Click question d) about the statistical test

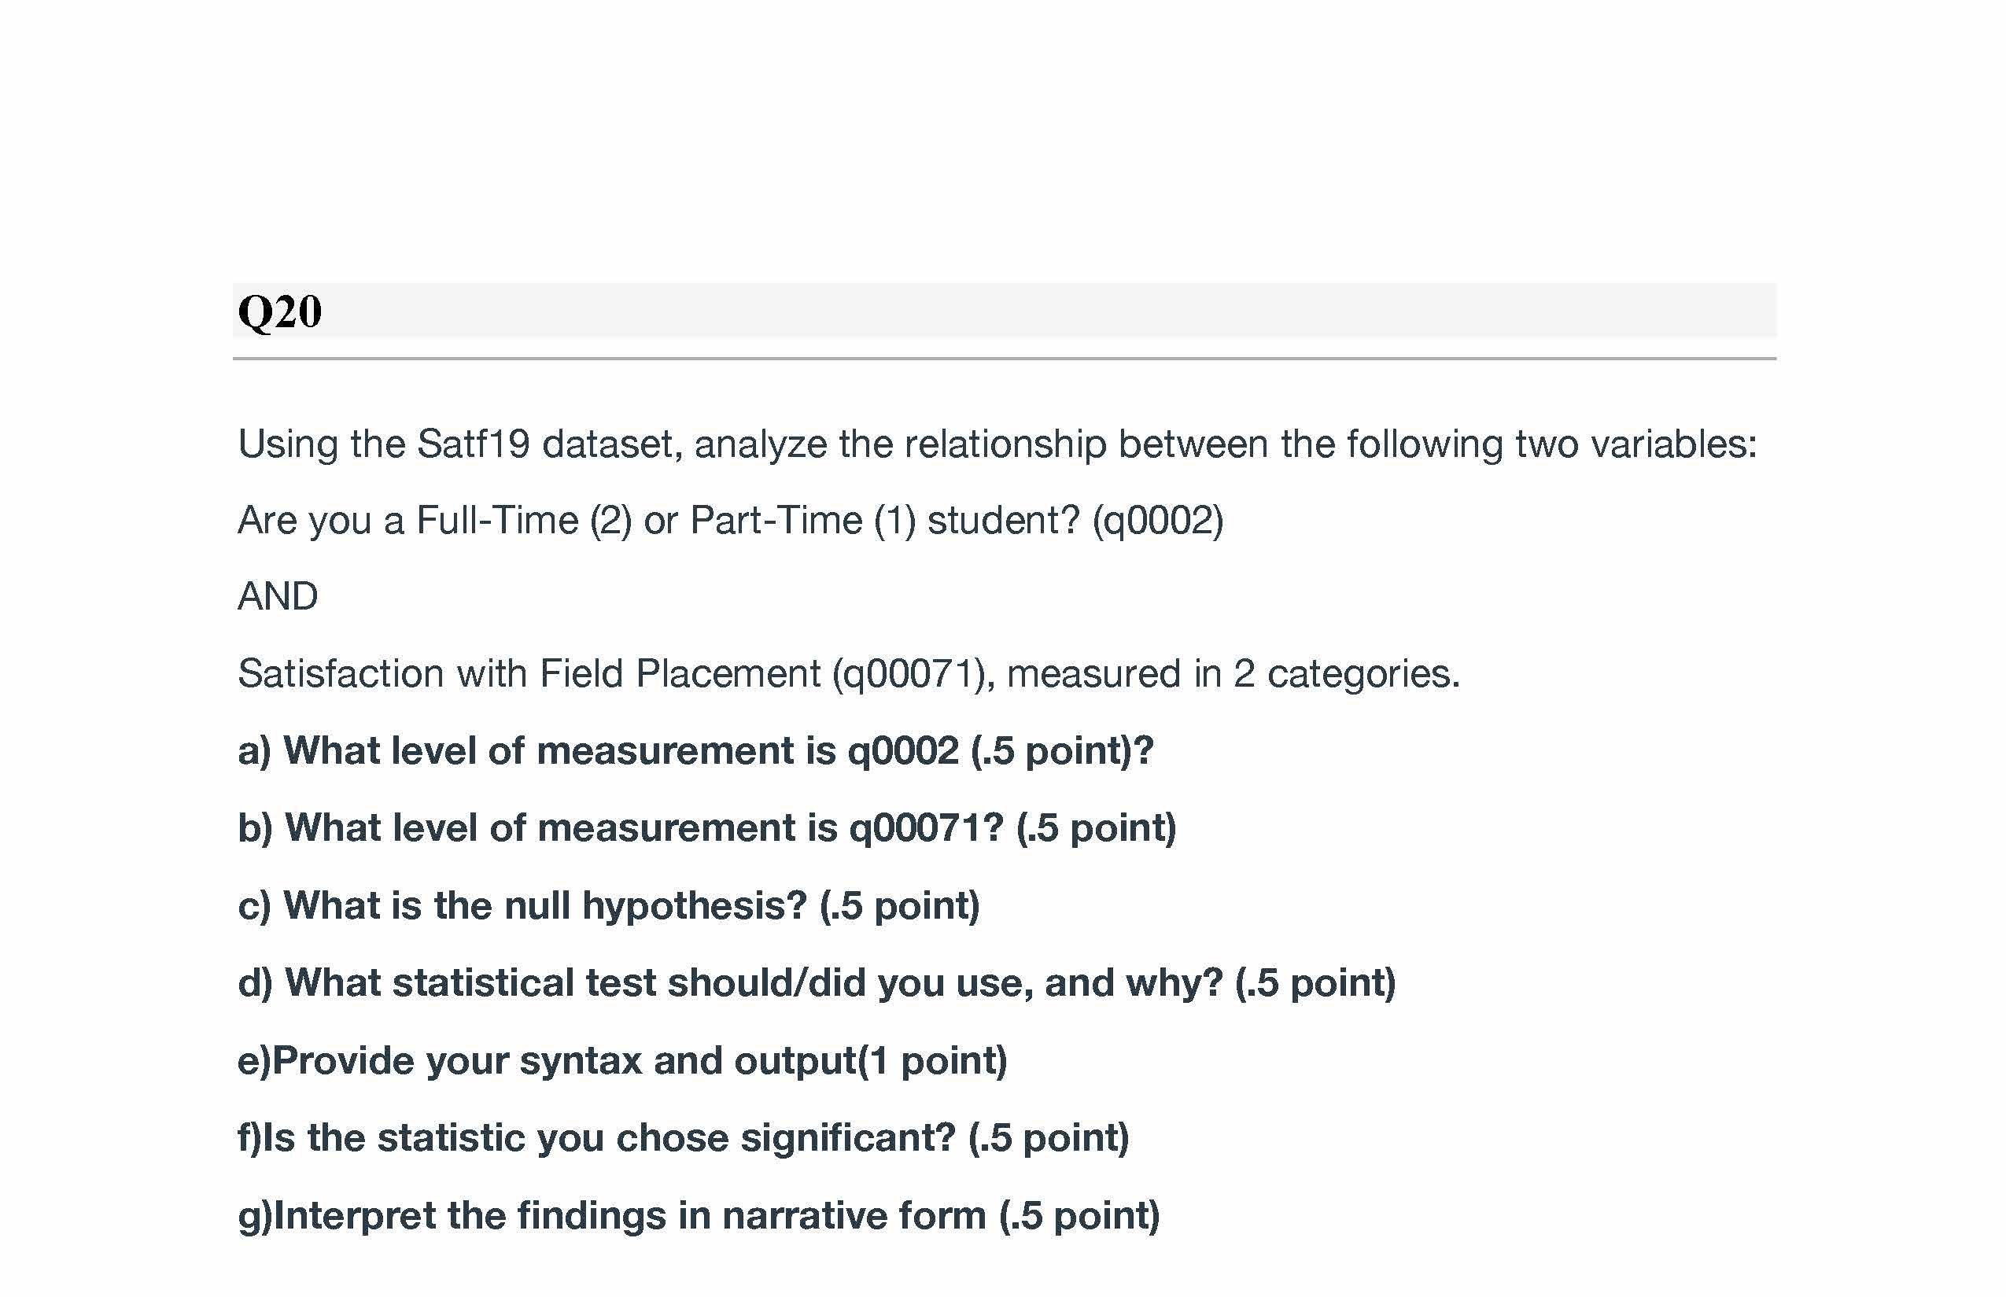pos(816,982)
